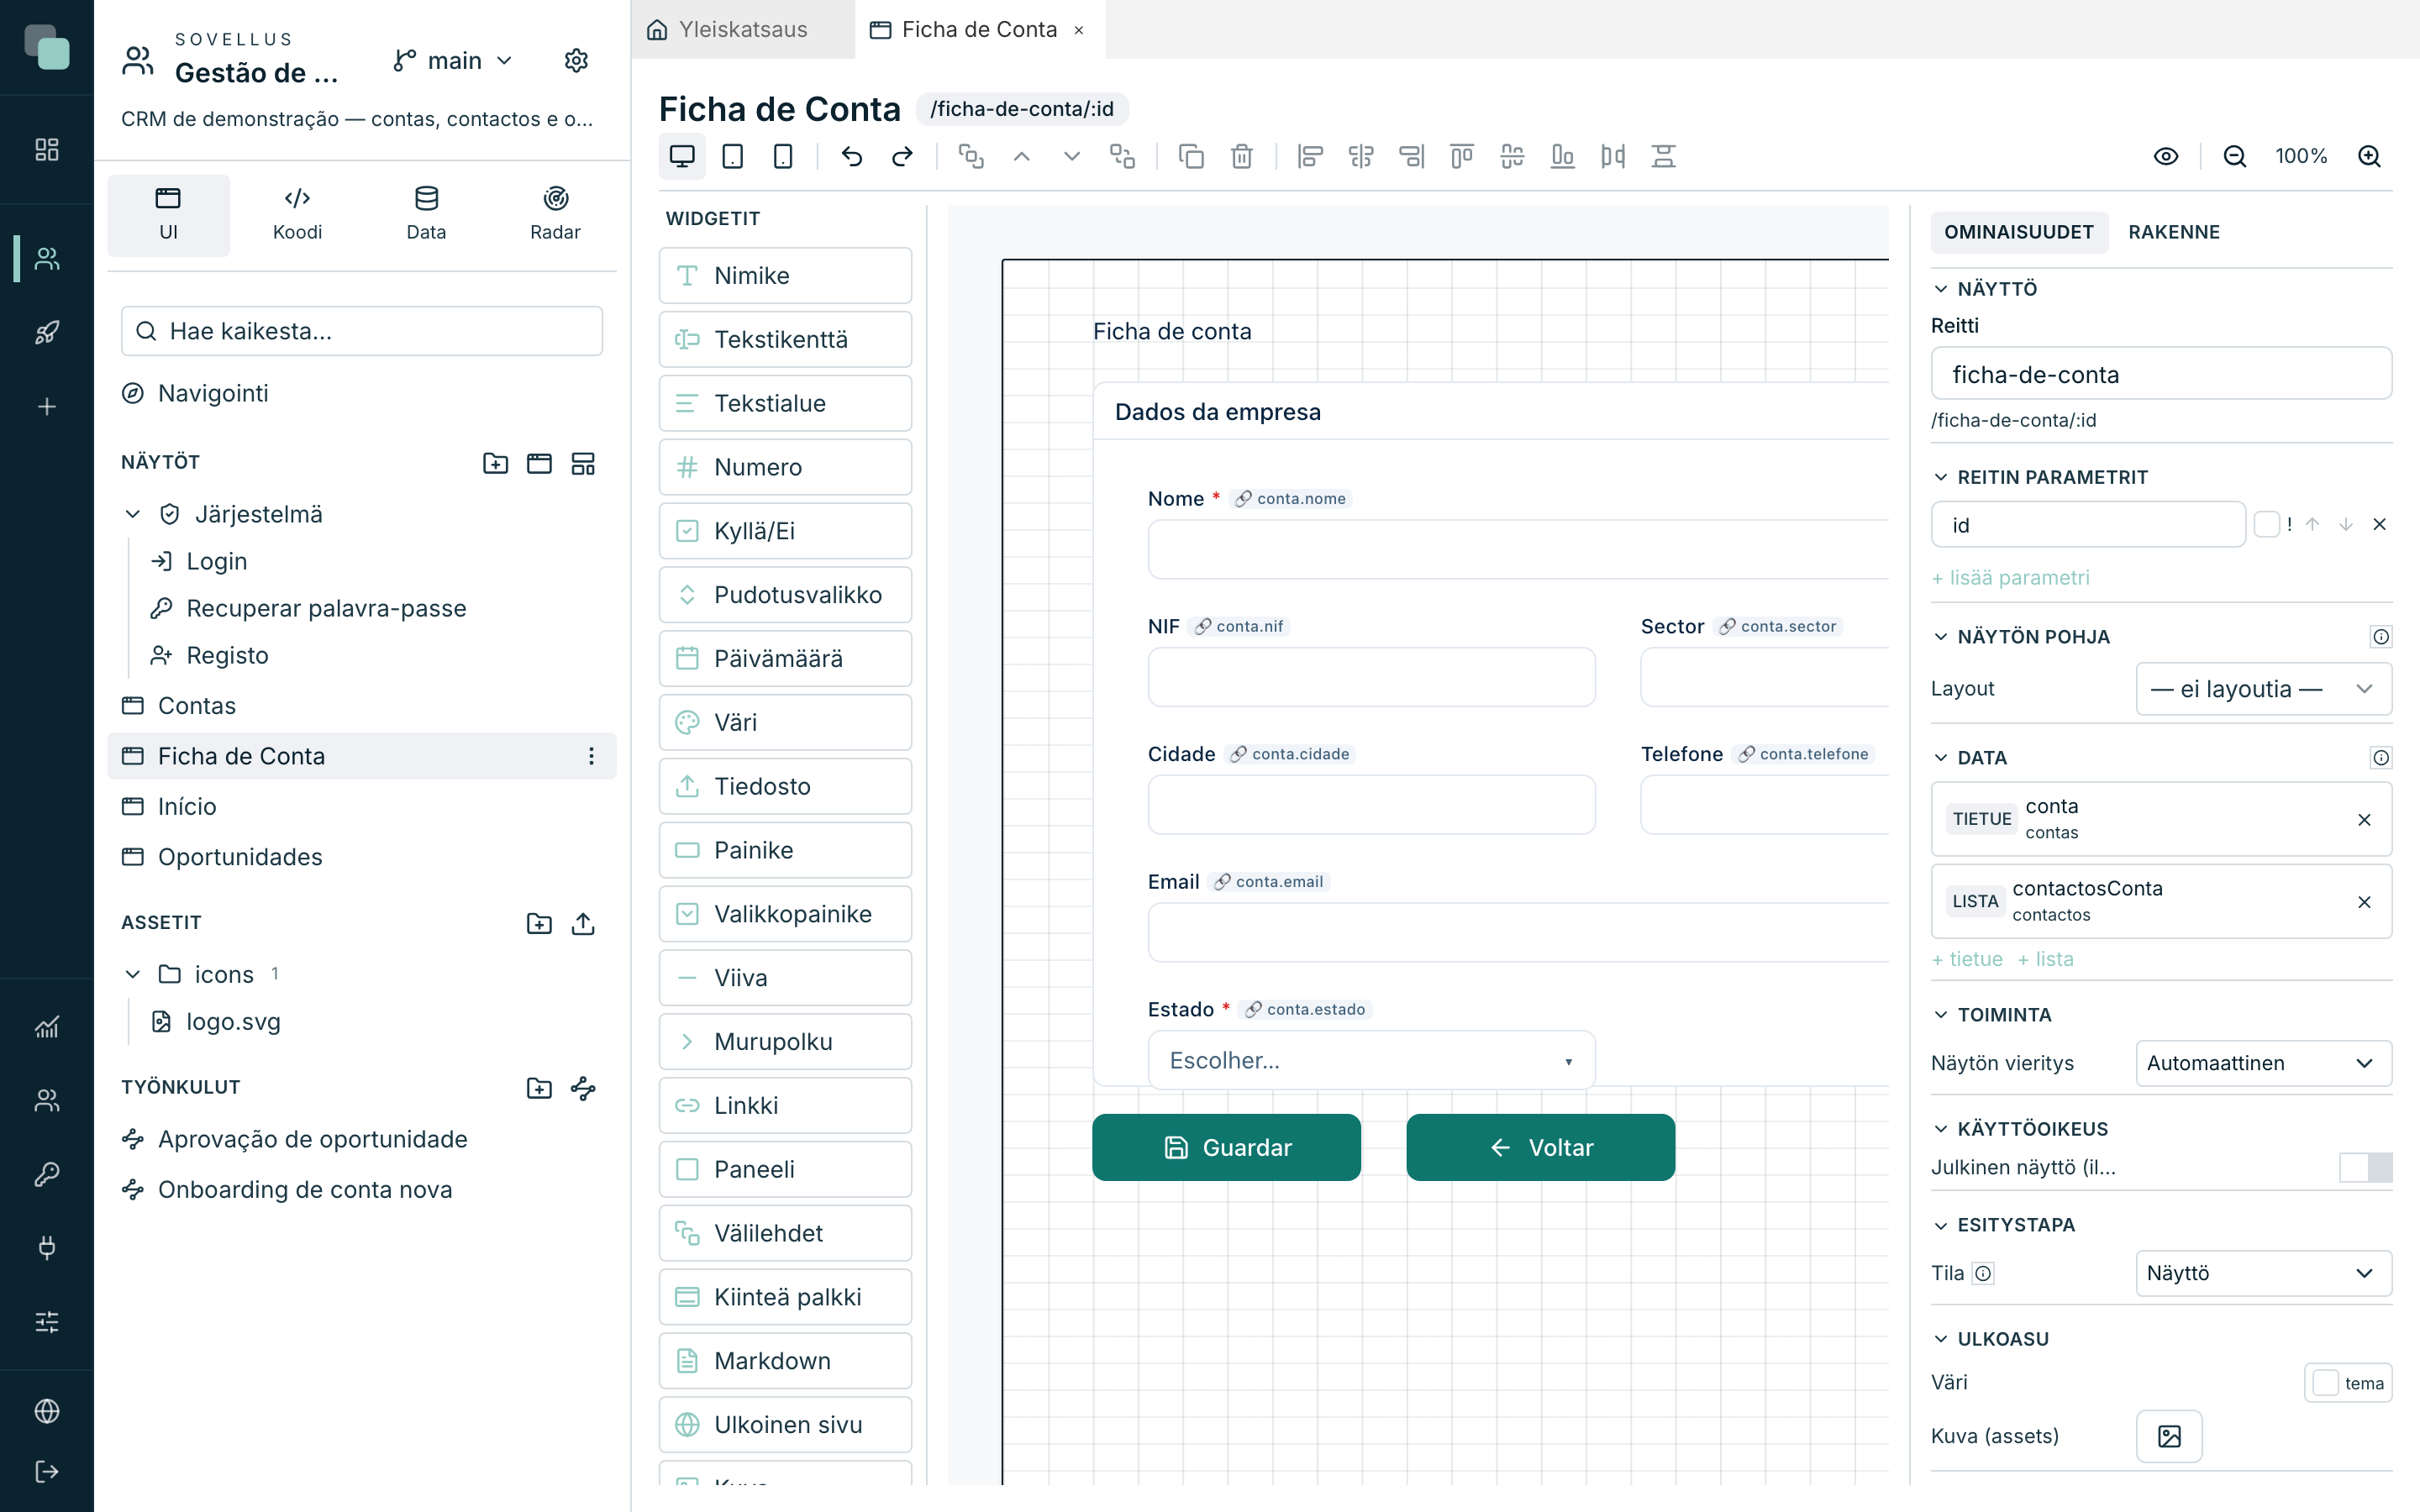The height and width of the screenshot is (1512, 2420).
Task: Open image picker for Kuva (assets)
Action: 2169,1436
